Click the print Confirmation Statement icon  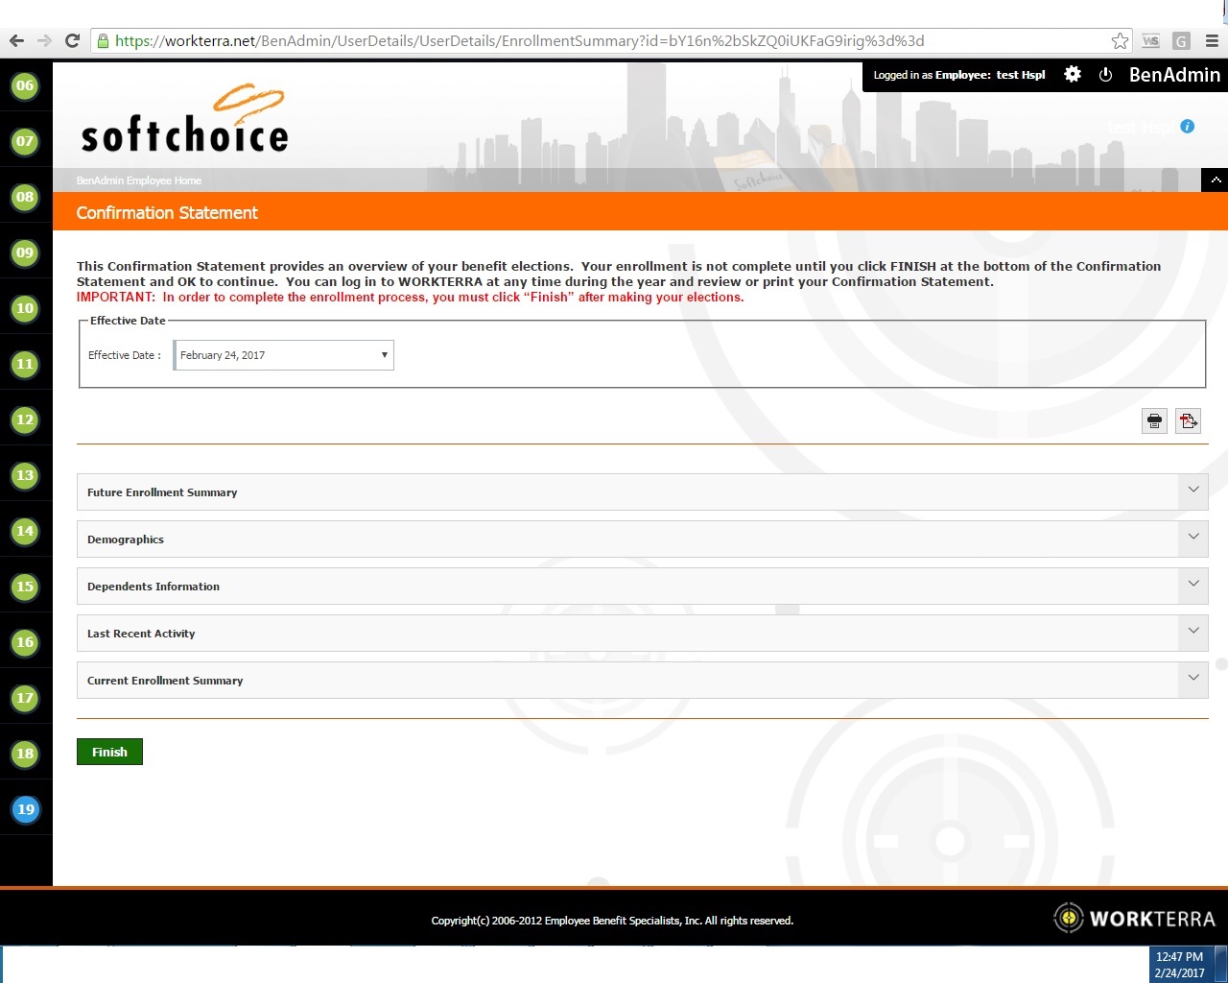point(1154,420)
